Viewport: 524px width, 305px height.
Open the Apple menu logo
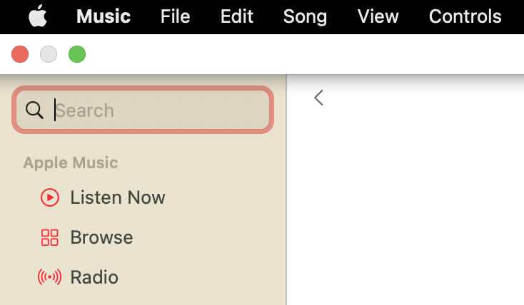[x=38, y=16]
